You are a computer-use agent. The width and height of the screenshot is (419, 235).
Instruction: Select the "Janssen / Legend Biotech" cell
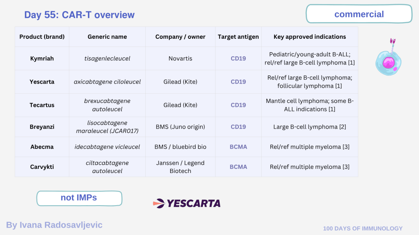(x=180, y=167)
